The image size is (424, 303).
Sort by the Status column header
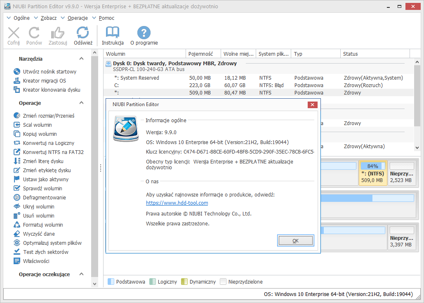(375, 54)
